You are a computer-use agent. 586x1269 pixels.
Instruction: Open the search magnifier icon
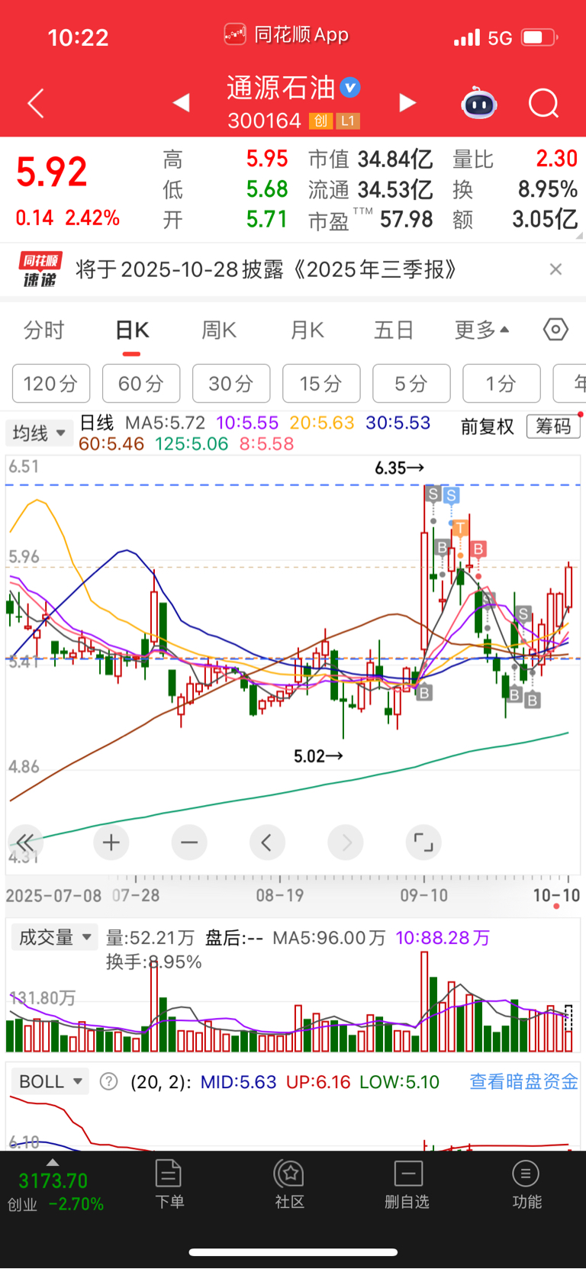[544, 103]
